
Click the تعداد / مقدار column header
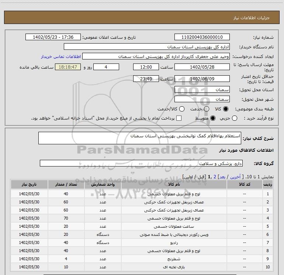tap(66, 184)
